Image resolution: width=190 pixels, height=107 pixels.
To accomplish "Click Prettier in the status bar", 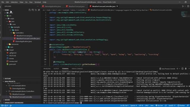I will (x=181, y=106).
